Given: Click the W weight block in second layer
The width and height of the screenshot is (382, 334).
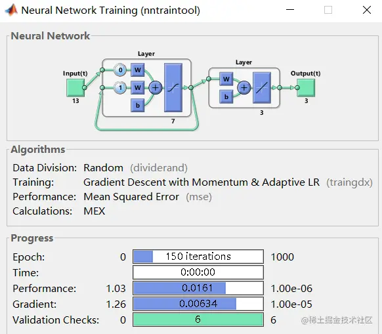Looking at the screenshot, I should tap(226, 79).
